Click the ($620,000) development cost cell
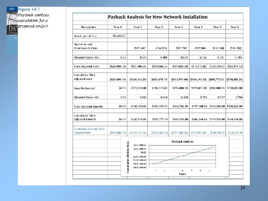The height and width of the screenshot is (201, 268). tap(119, 36)
